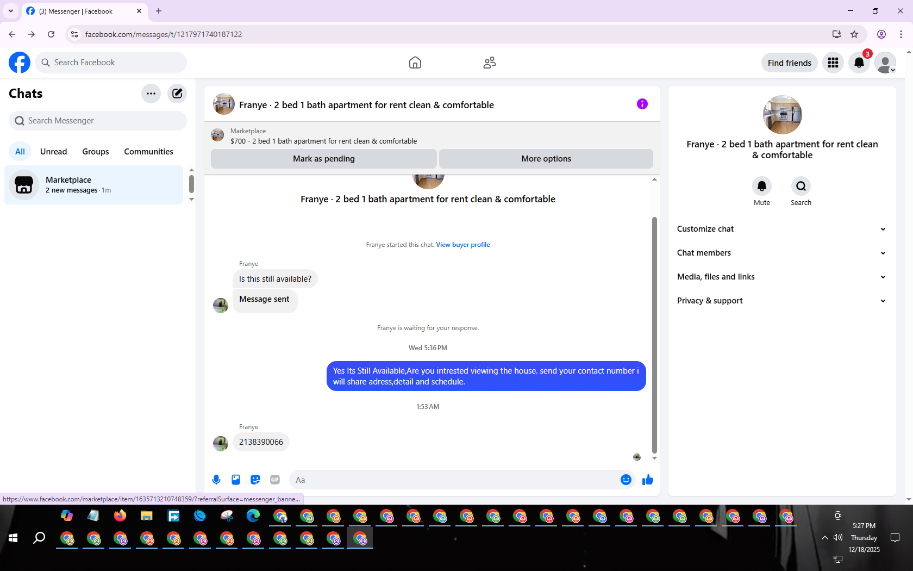Open conversation information icon

[642, 104]
